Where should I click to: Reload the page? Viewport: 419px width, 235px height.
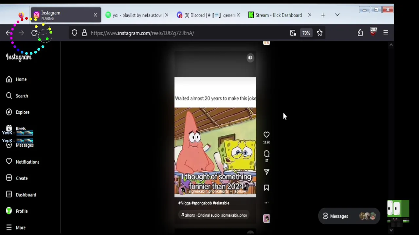[x=34, y=33]
